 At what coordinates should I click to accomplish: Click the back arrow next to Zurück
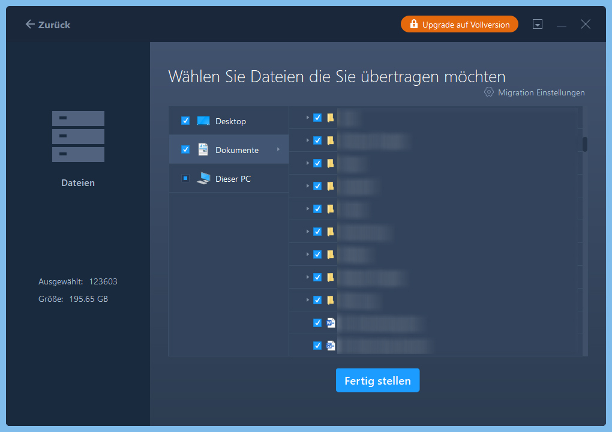click(30, 25)
